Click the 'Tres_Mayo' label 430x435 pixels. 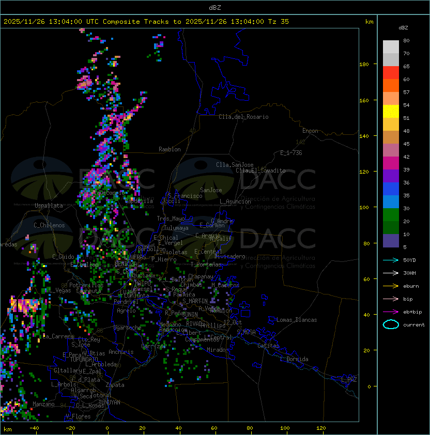pos(171,219)
